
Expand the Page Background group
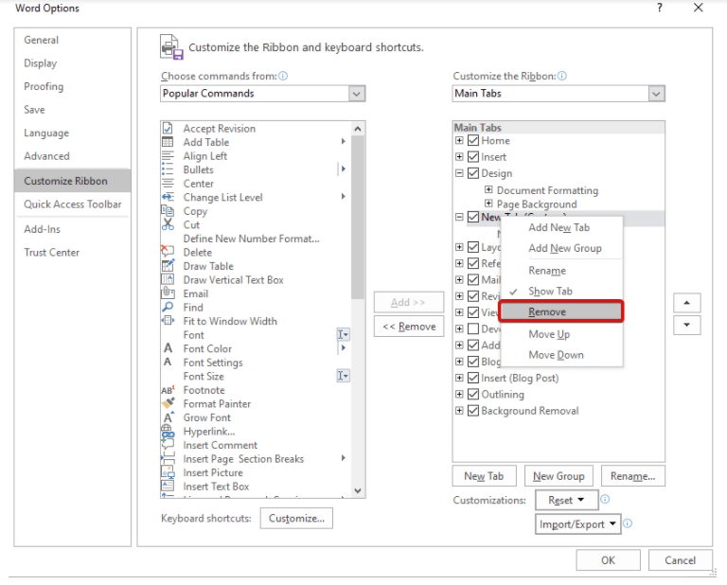click(488, 203)
